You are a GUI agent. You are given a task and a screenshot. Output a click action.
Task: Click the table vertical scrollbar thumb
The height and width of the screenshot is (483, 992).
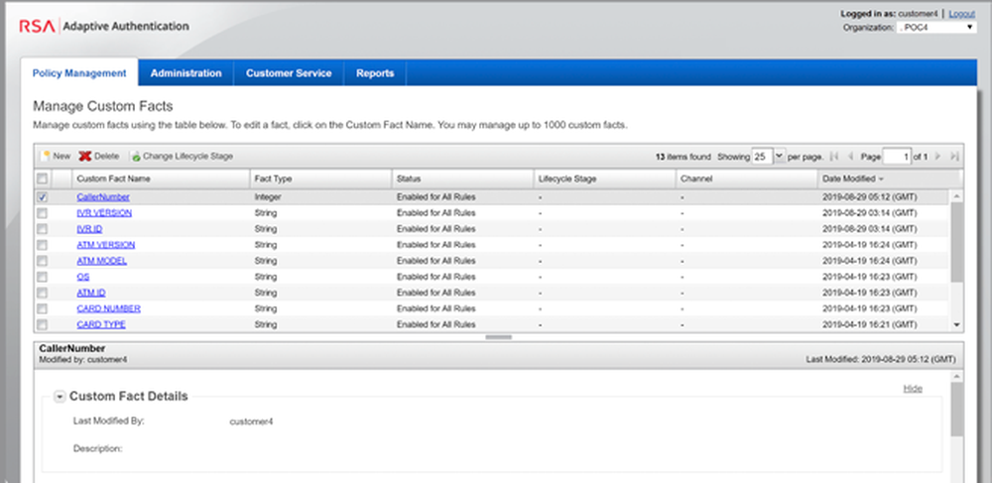[956, 243]
